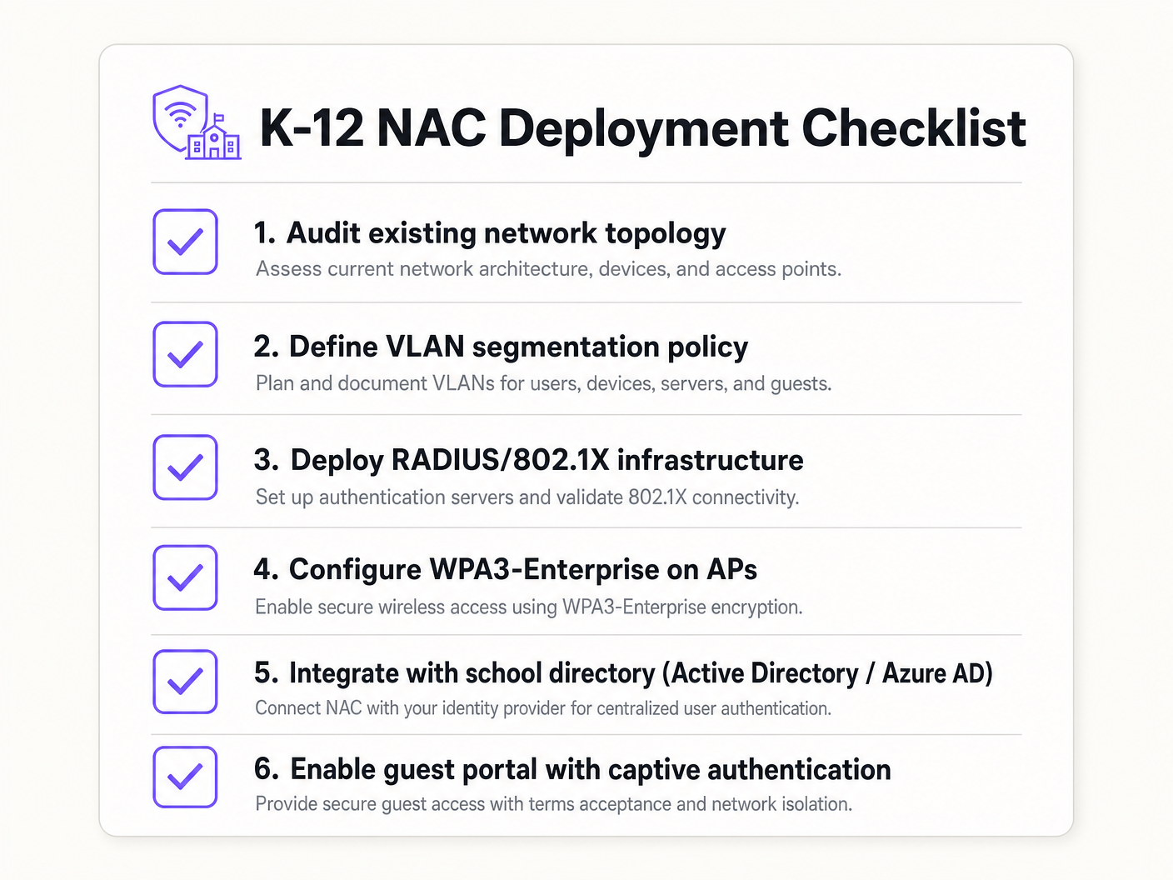Select the heading 2. Define VLAN segmentation policy
Image resolution: width=1173 pixels, height=880 pixels.
(501, 347)
